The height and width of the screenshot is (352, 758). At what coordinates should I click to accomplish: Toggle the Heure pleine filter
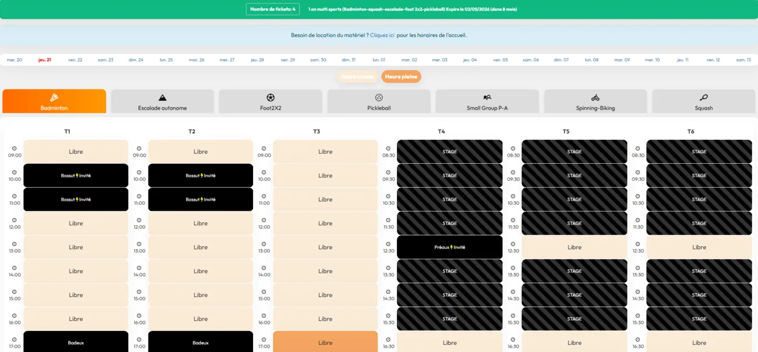[x=401, y=76]
